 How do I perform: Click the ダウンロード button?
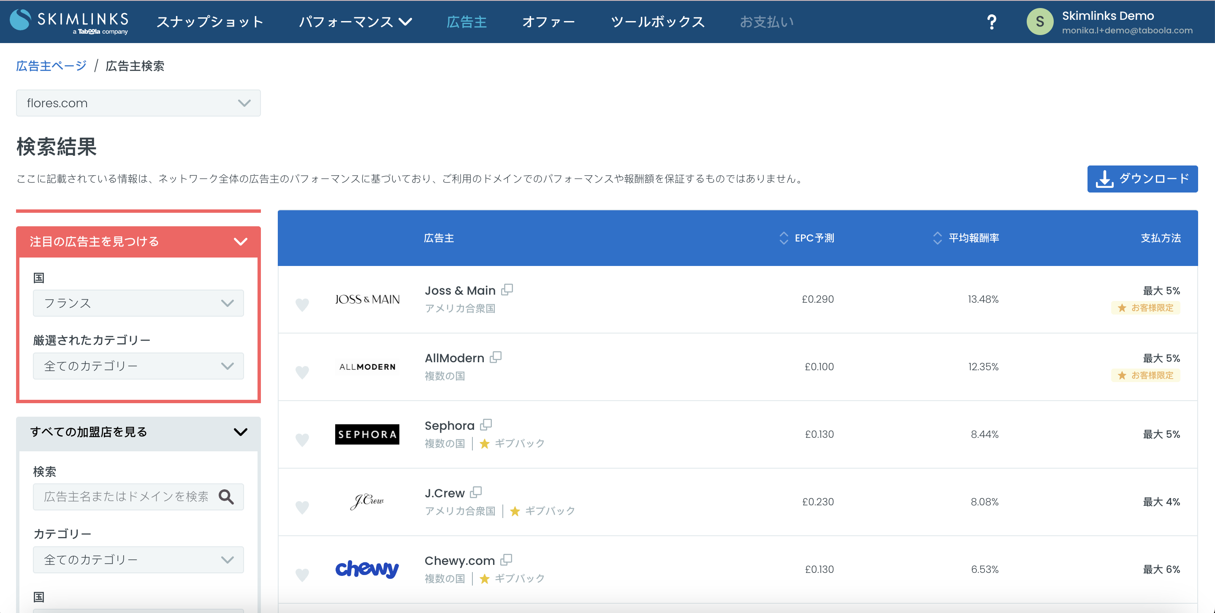click(1142, 179)
